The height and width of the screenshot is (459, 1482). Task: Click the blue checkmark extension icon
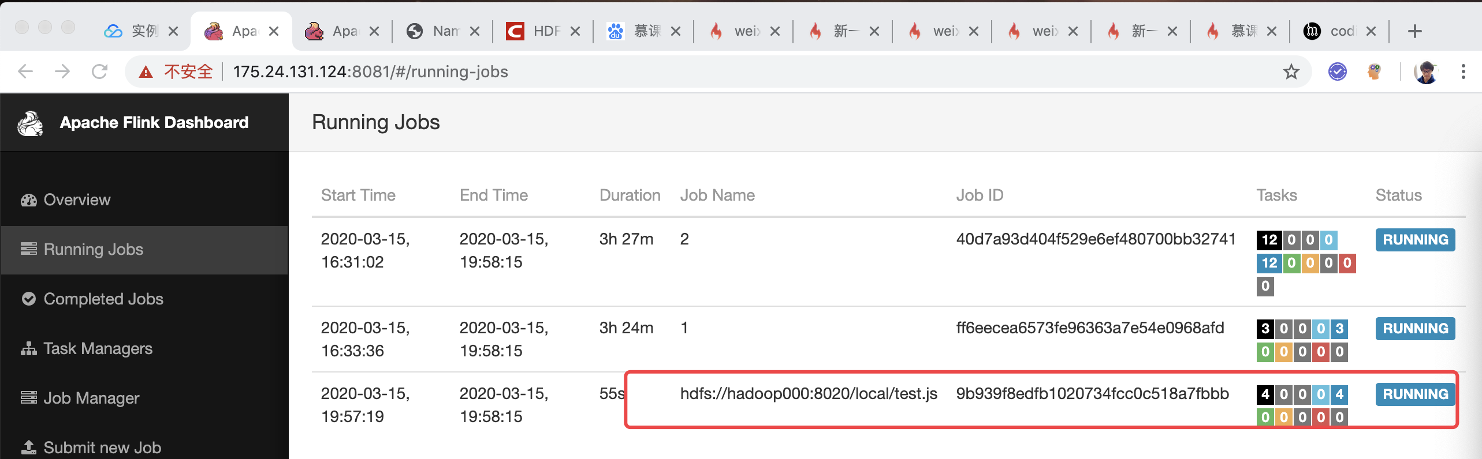(x=1338, y=72)
